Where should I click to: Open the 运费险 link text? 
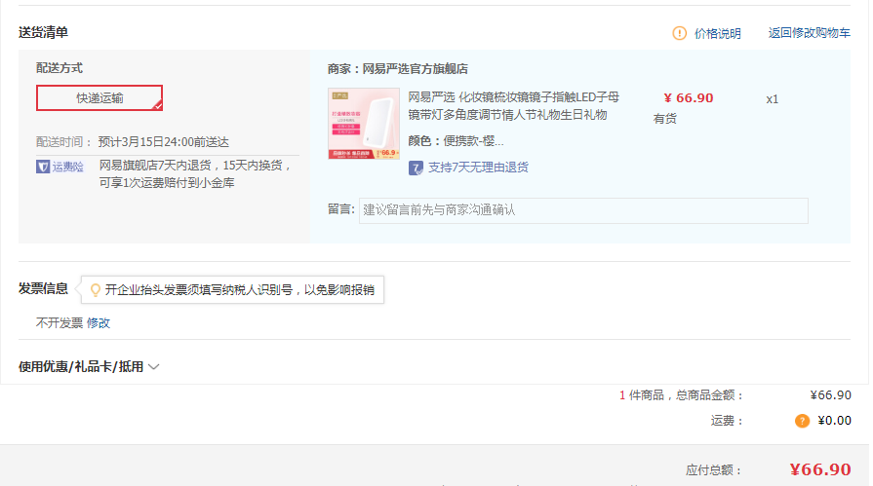pos(67,167)
